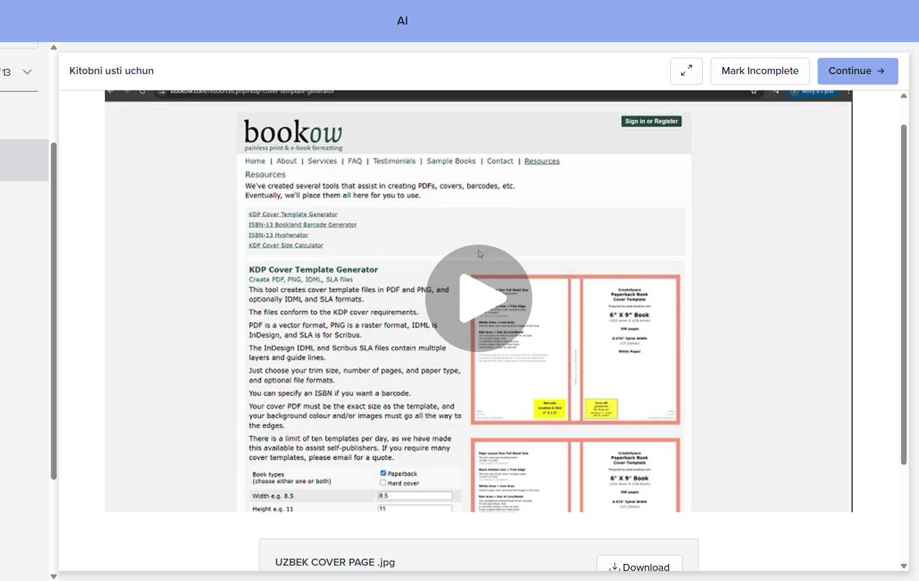919x581 pixels.
Task: Click the 'ISBN-13 Bookland Barcode Generator' link
Action: click(303, 225)
